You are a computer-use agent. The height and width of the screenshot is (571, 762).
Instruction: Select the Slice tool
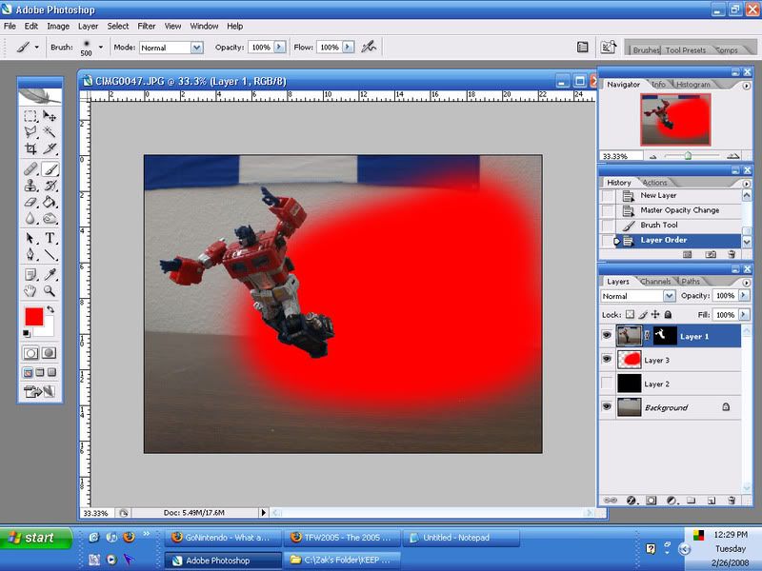tap(50, 148)
